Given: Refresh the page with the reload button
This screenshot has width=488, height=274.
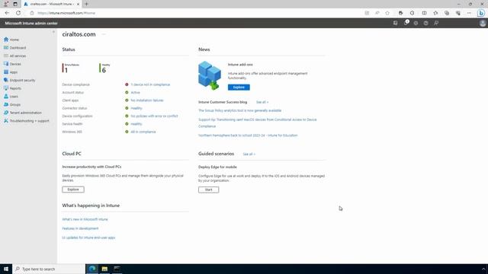Looking at the screenshot, I should [18, 13].
